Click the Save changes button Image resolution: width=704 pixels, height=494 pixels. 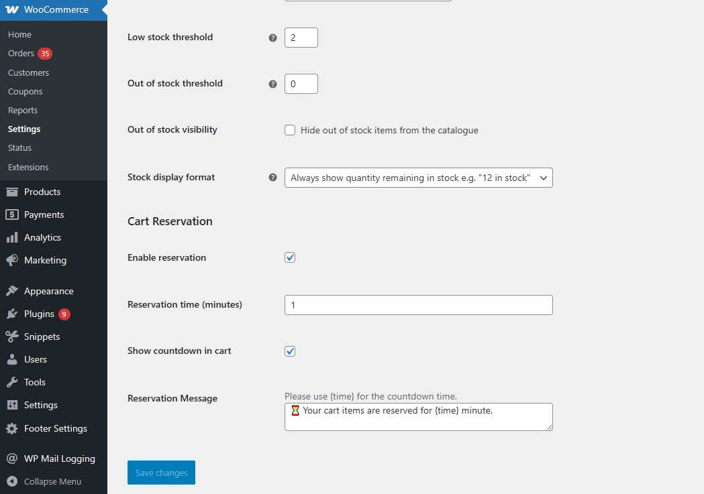point(161,473)
